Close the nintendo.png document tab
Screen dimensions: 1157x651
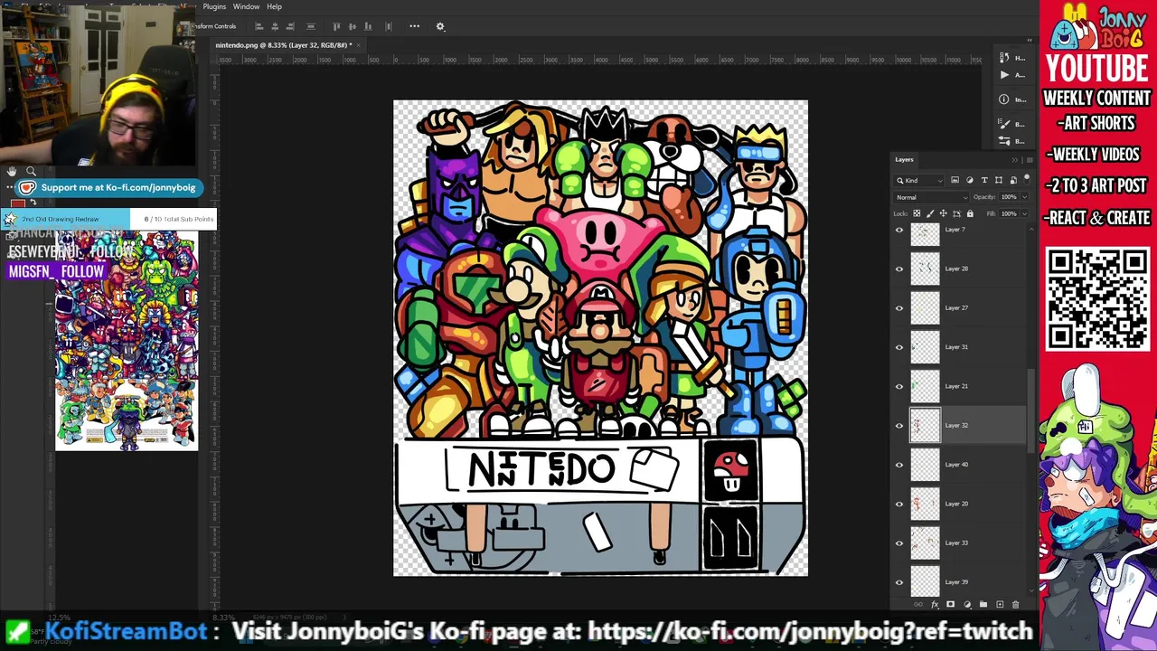coord(358,45)
